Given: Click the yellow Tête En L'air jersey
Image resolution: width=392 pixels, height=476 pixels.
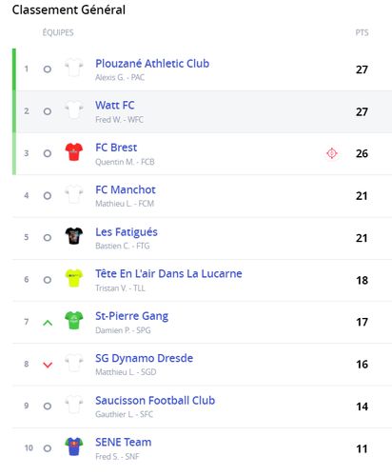Looking at the screenshot, I should click(x=74, y=278).
